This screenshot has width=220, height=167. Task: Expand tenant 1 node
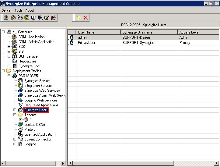coord(21,120)
